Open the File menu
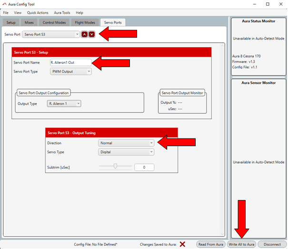288x249 pixels. [6, 12]
